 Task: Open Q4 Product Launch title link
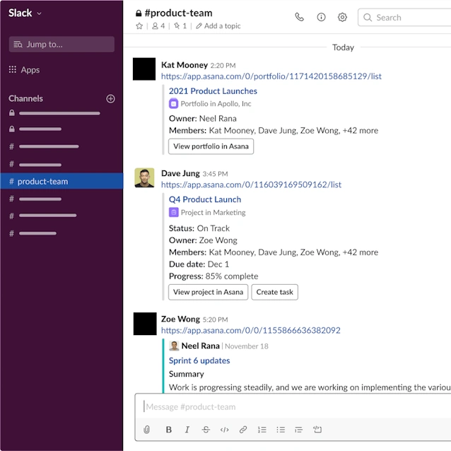205,199
